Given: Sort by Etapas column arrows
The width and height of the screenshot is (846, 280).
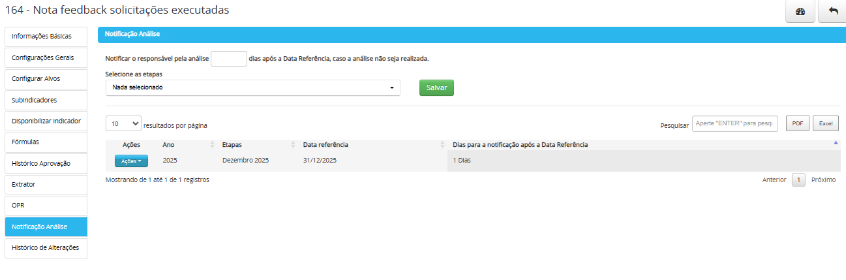Looking at the screenshot, I should tap(293, 144).
